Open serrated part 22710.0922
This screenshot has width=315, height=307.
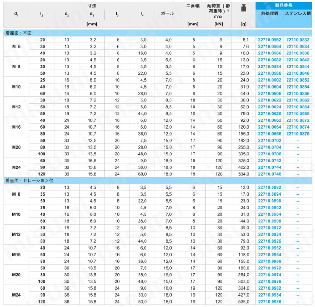pyautogui.click(x=270, y=228)
